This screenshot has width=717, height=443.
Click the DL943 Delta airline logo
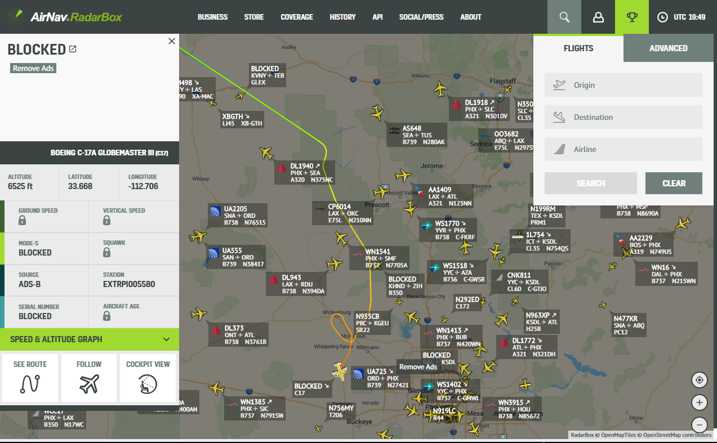pyautogui.click(x=274, y=280)
